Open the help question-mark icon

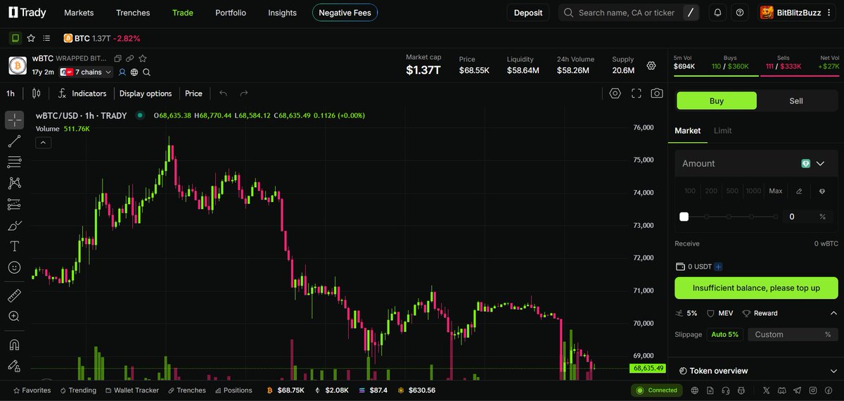click(x=739, y=13)
